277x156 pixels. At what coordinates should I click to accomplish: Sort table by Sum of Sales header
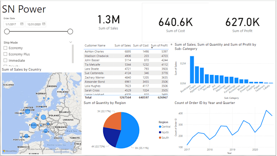123,45
